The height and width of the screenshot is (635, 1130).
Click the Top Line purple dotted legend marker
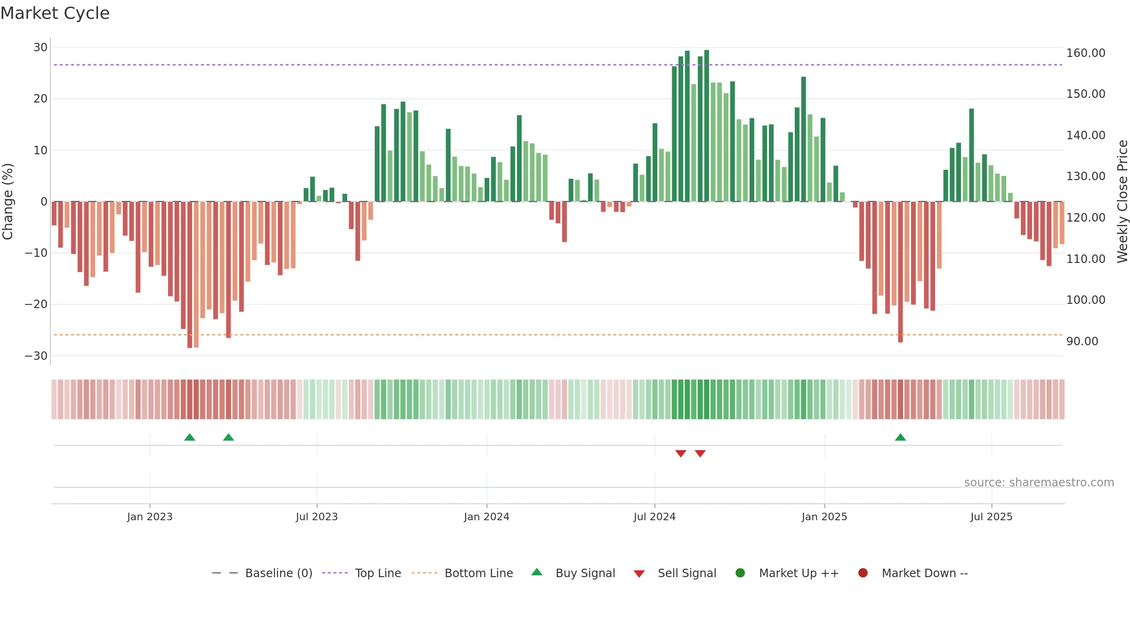(335, 573)
